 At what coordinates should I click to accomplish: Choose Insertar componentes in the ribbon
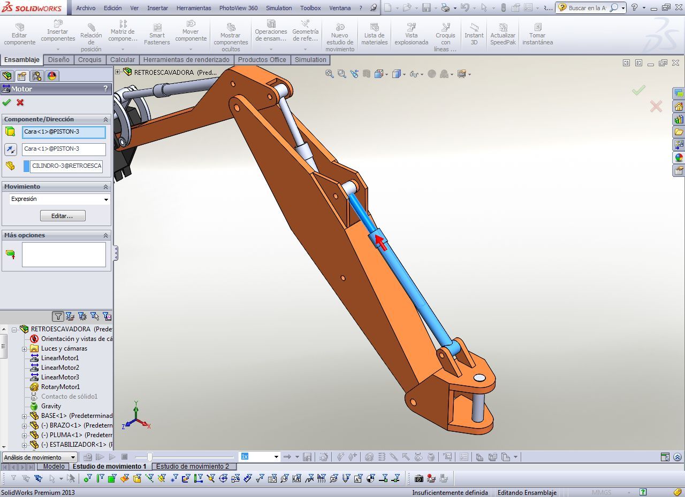(58, 32)
